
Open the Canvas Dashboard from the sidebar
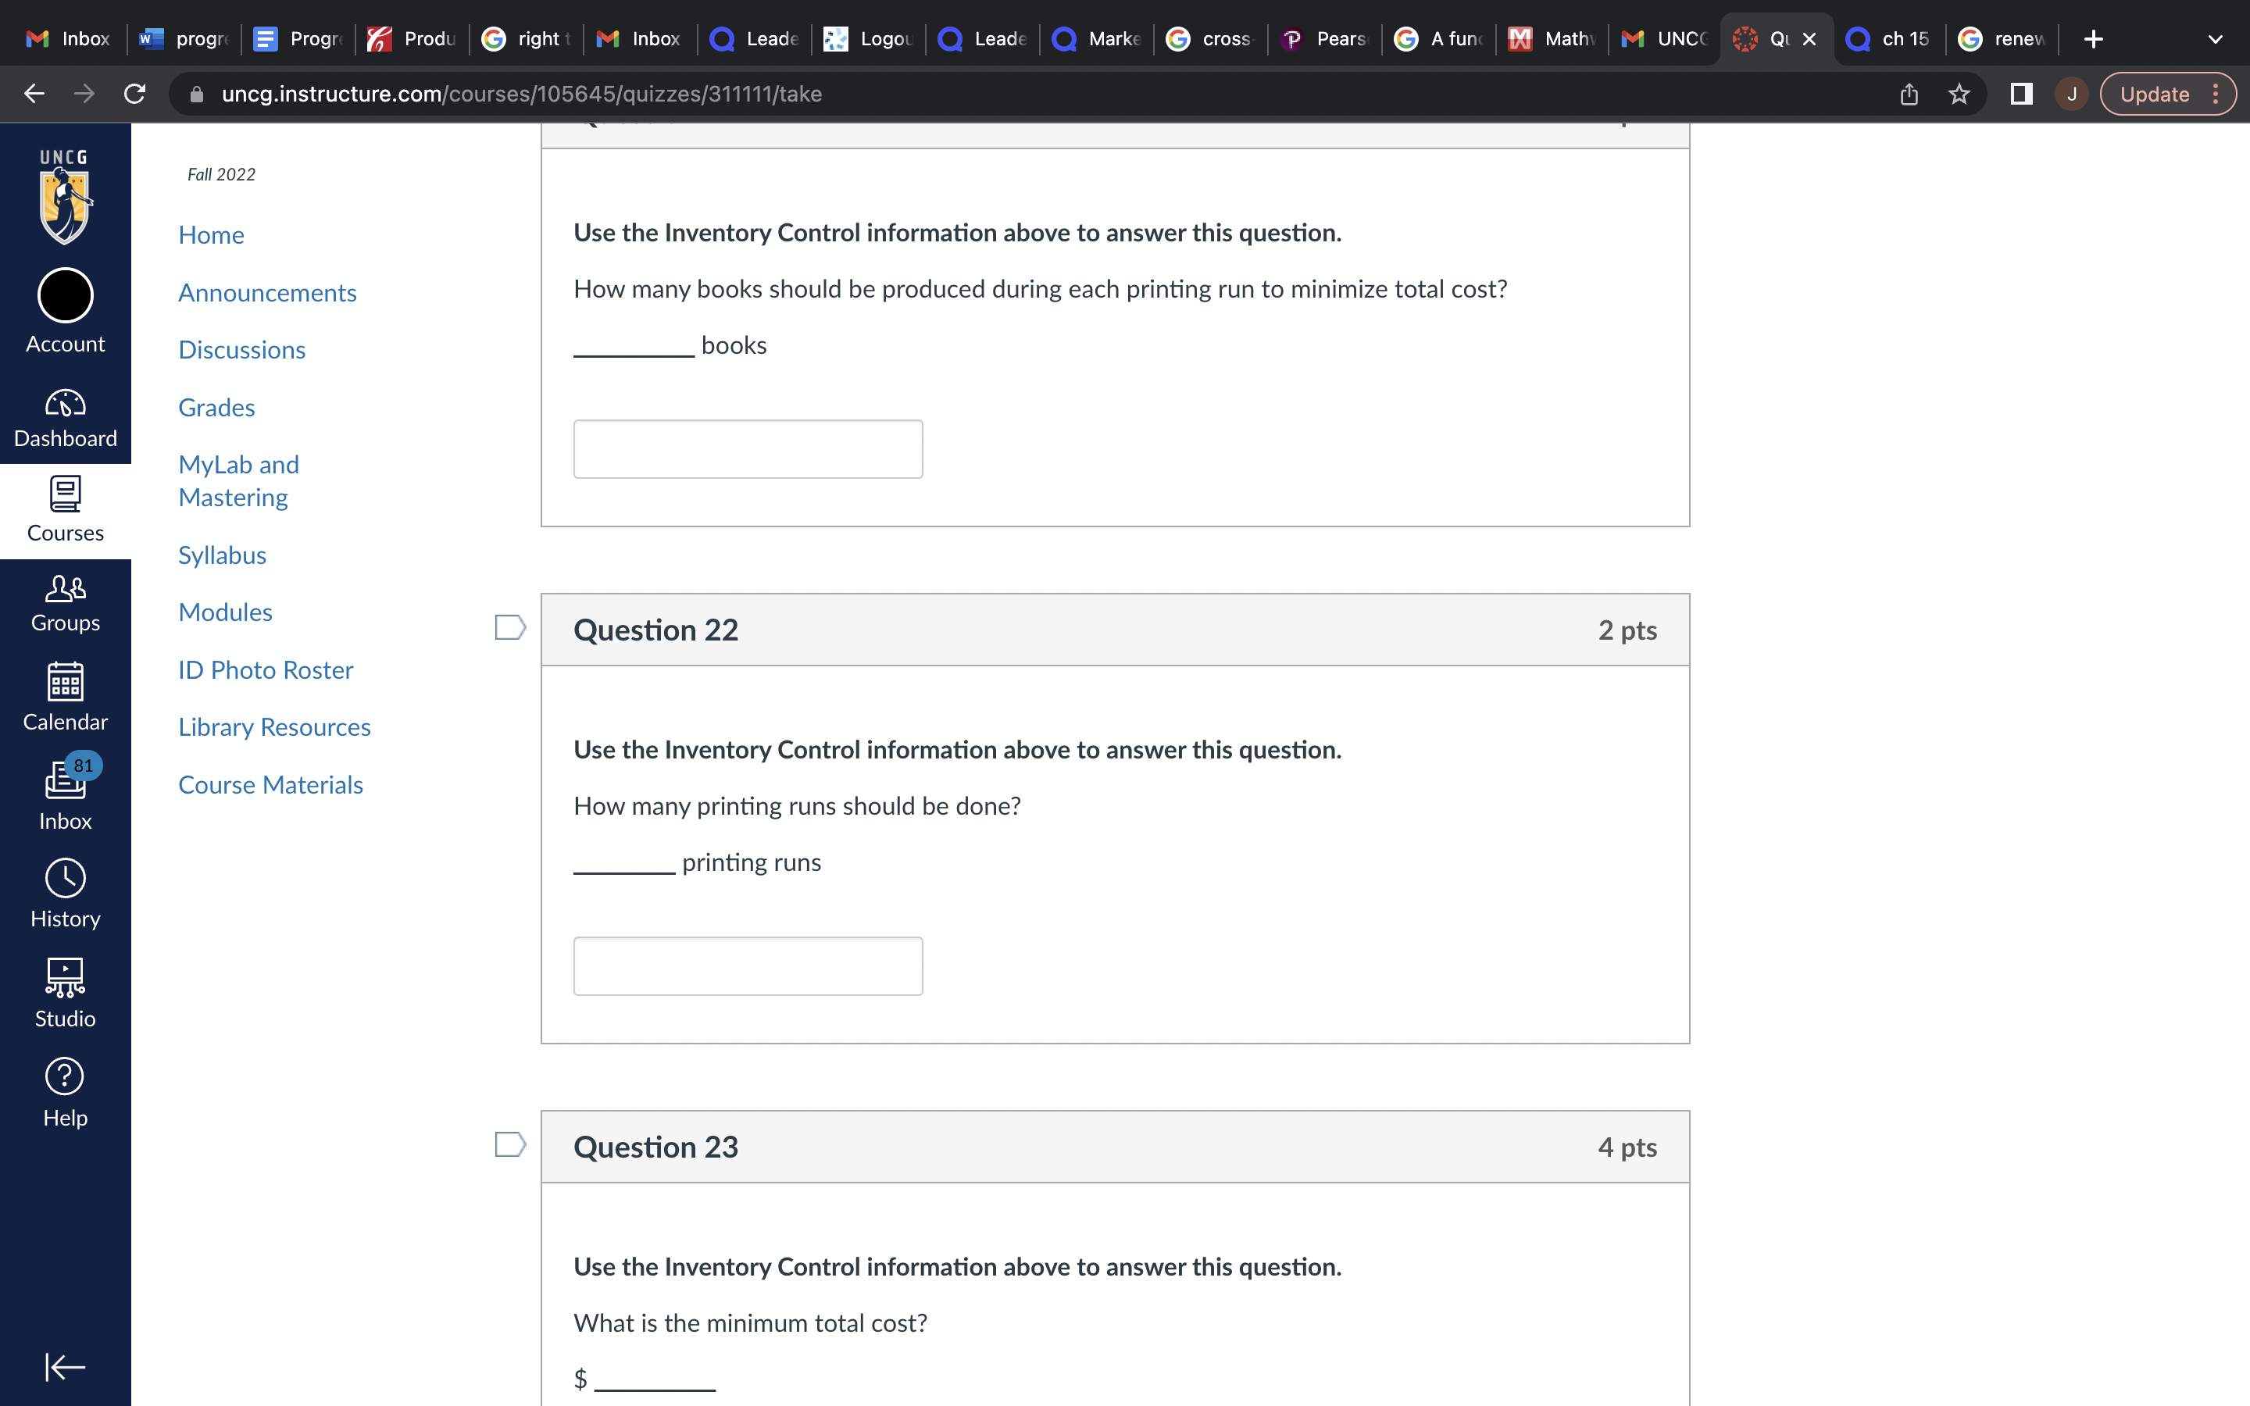[65, 416]
